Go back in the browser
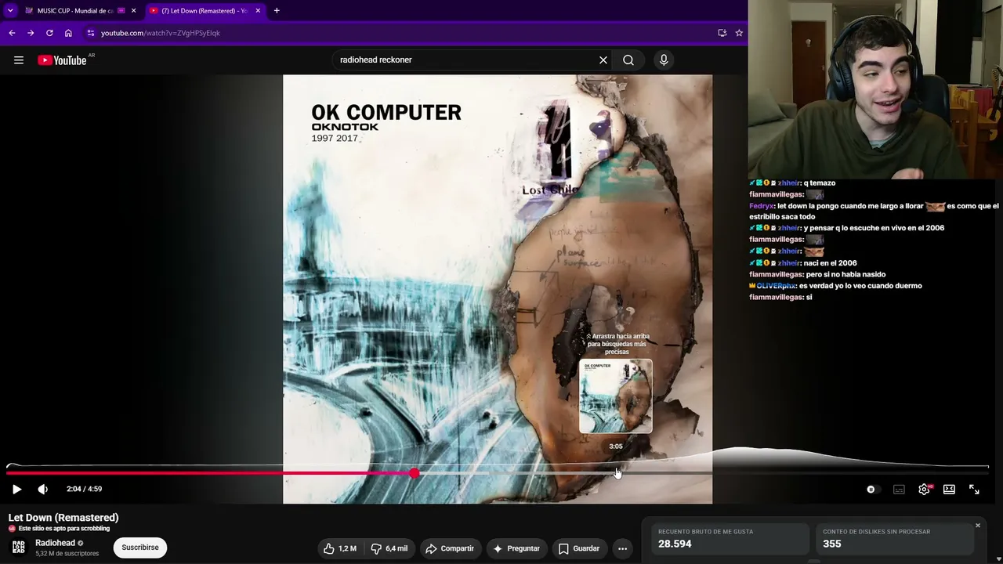This screenshot has height=564, width=1003. click(x=12, y=33)
